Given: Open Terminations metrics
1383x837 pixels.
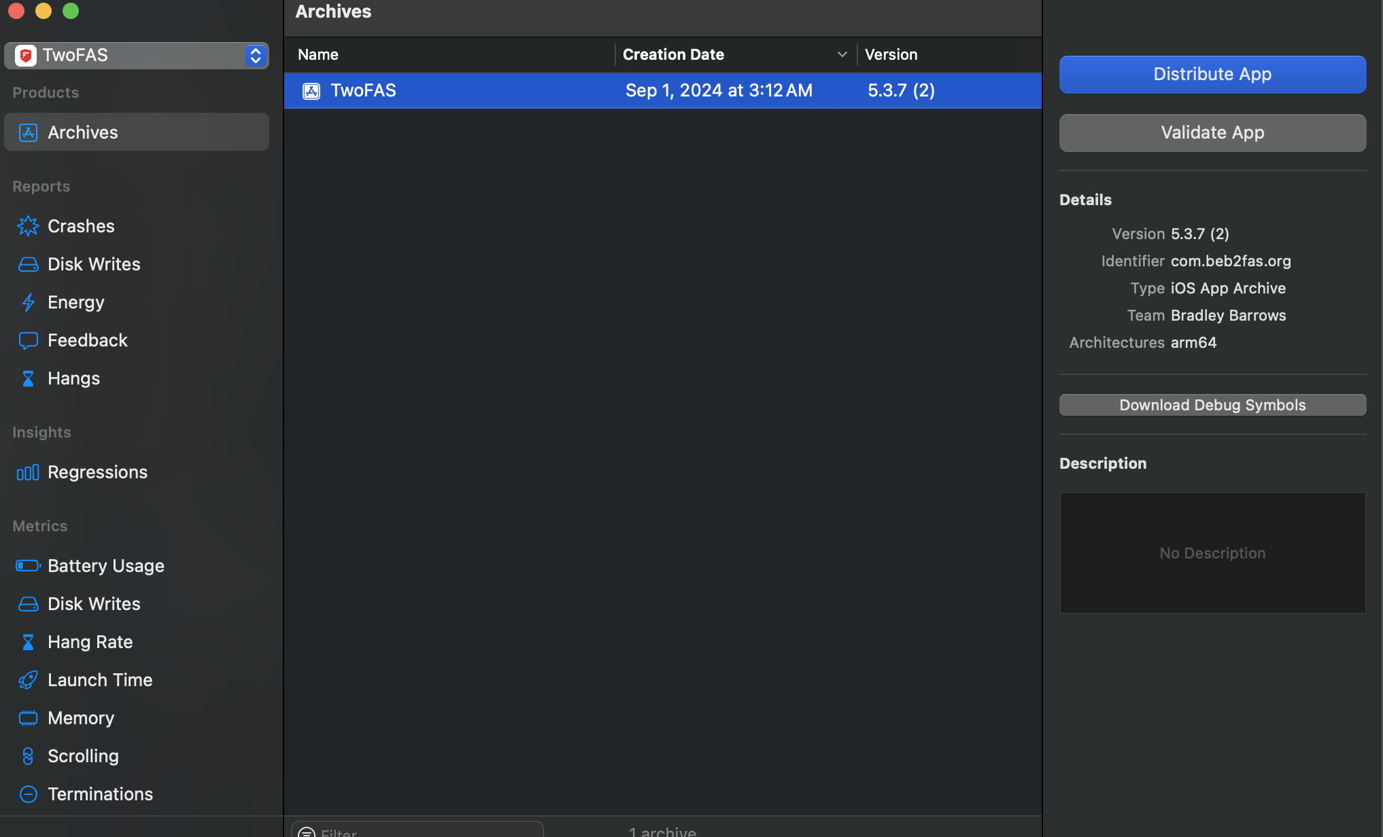Looking at the screenshot, I should 137,794.
